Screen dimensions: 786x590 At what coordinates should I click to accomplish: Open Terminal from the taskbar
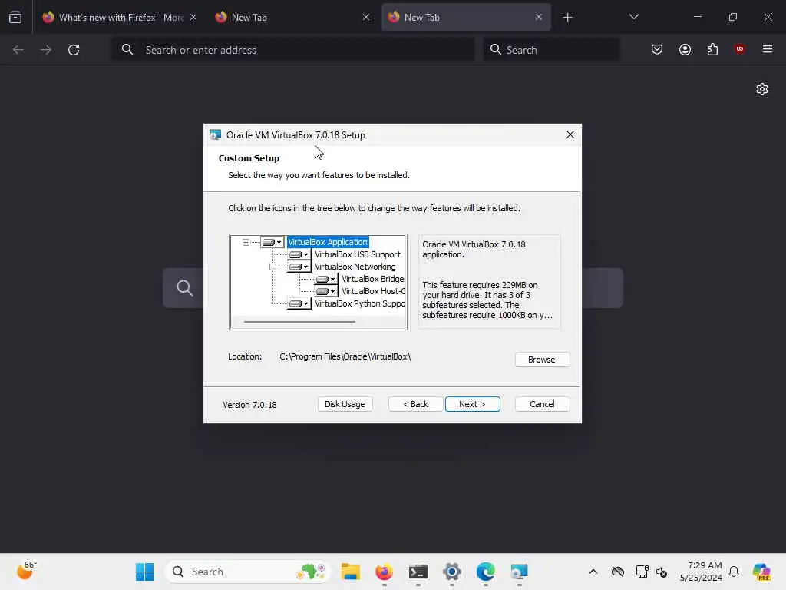pos(418,572)
